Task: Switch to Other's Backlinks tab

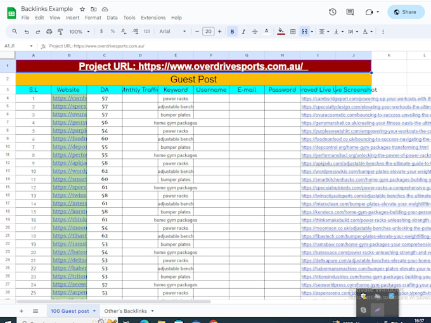Action: point(125,311)
